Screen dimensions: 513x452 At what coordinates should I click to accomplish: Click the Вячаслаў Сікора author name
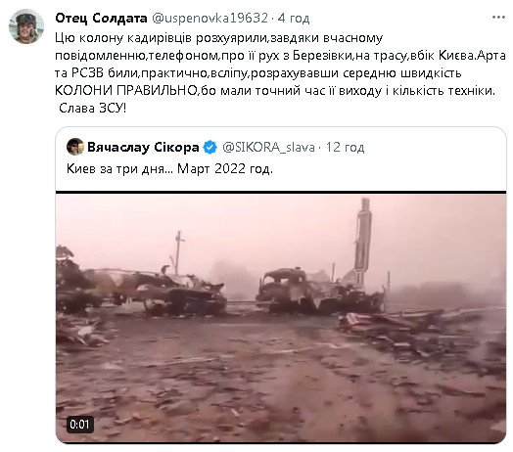click(143, 147)
